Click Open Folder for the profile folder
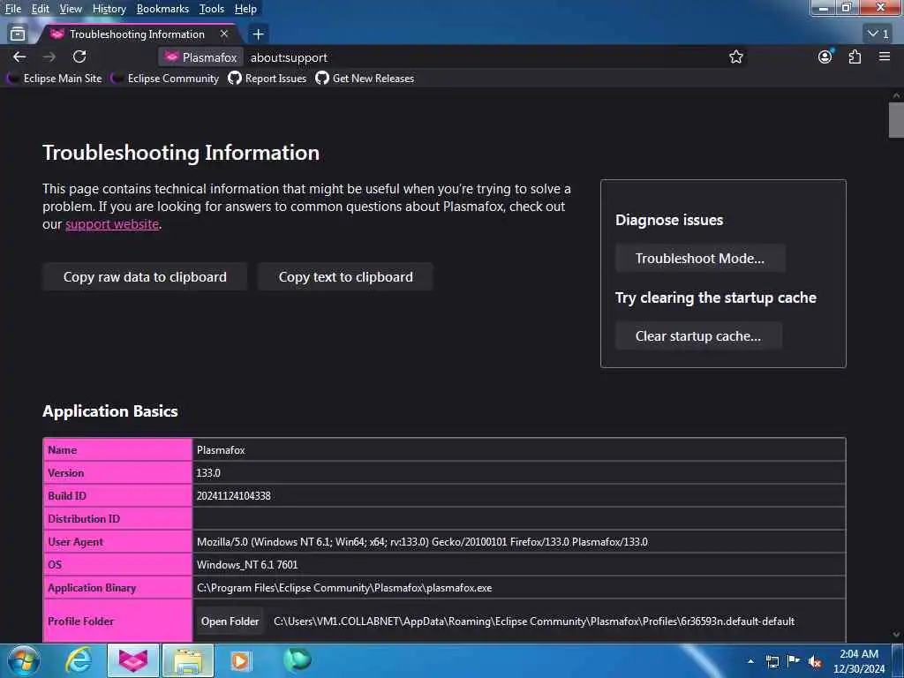The width and height of the screenshot is (904, 678). (230, 621)
